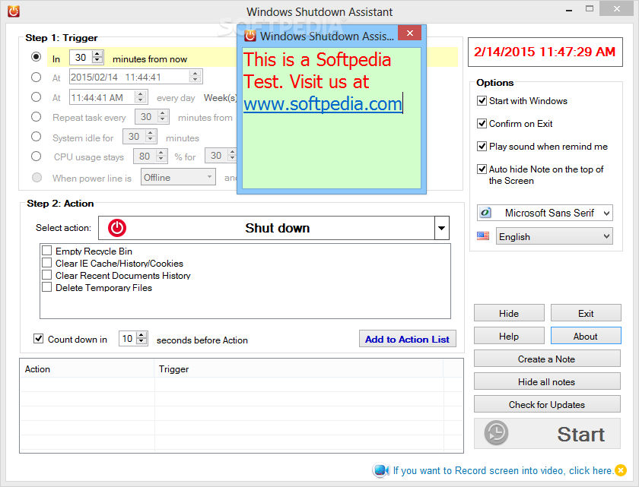Click the 11:44:41 AM time spinner
This screenshot has height=487, width=639.
[x=141, y=96]
